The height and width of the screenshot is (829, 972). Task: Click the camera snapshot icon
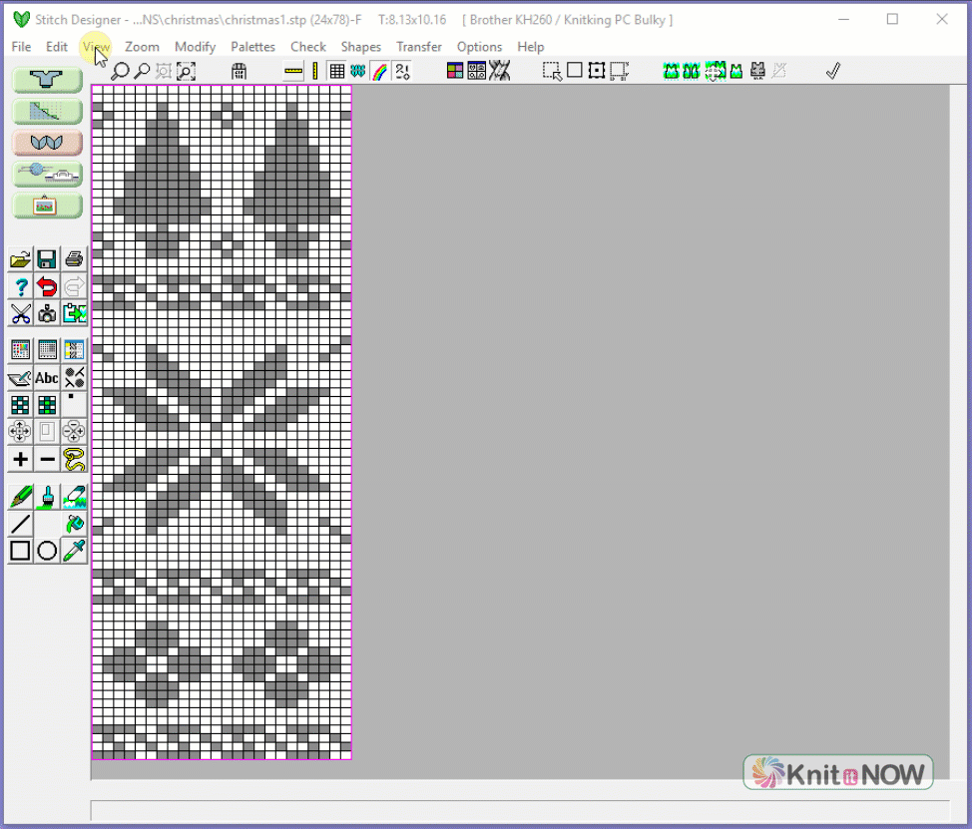pos(47,314)
